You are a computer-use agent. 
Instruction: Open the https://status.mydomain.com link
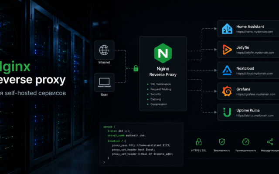pyautogui.click(x=255, y=115)
